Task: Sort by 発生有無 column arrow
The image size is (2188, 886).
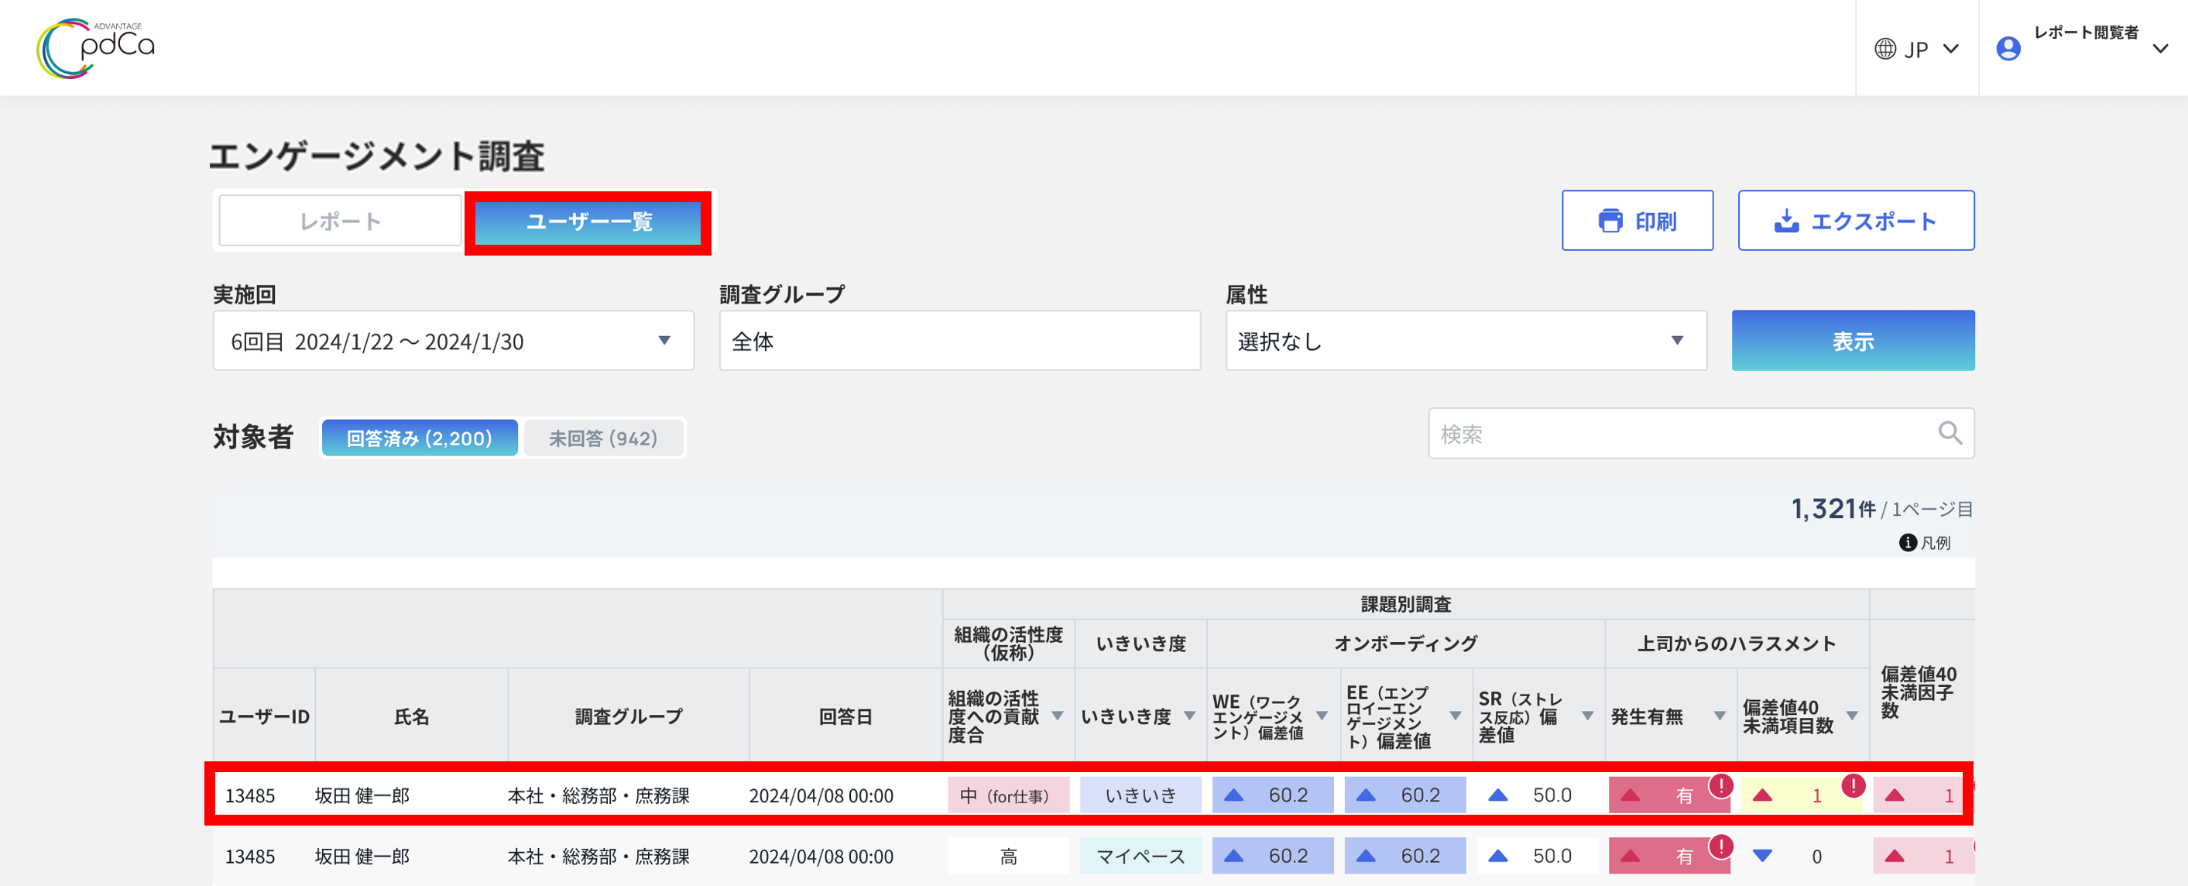Action: 1719,716
